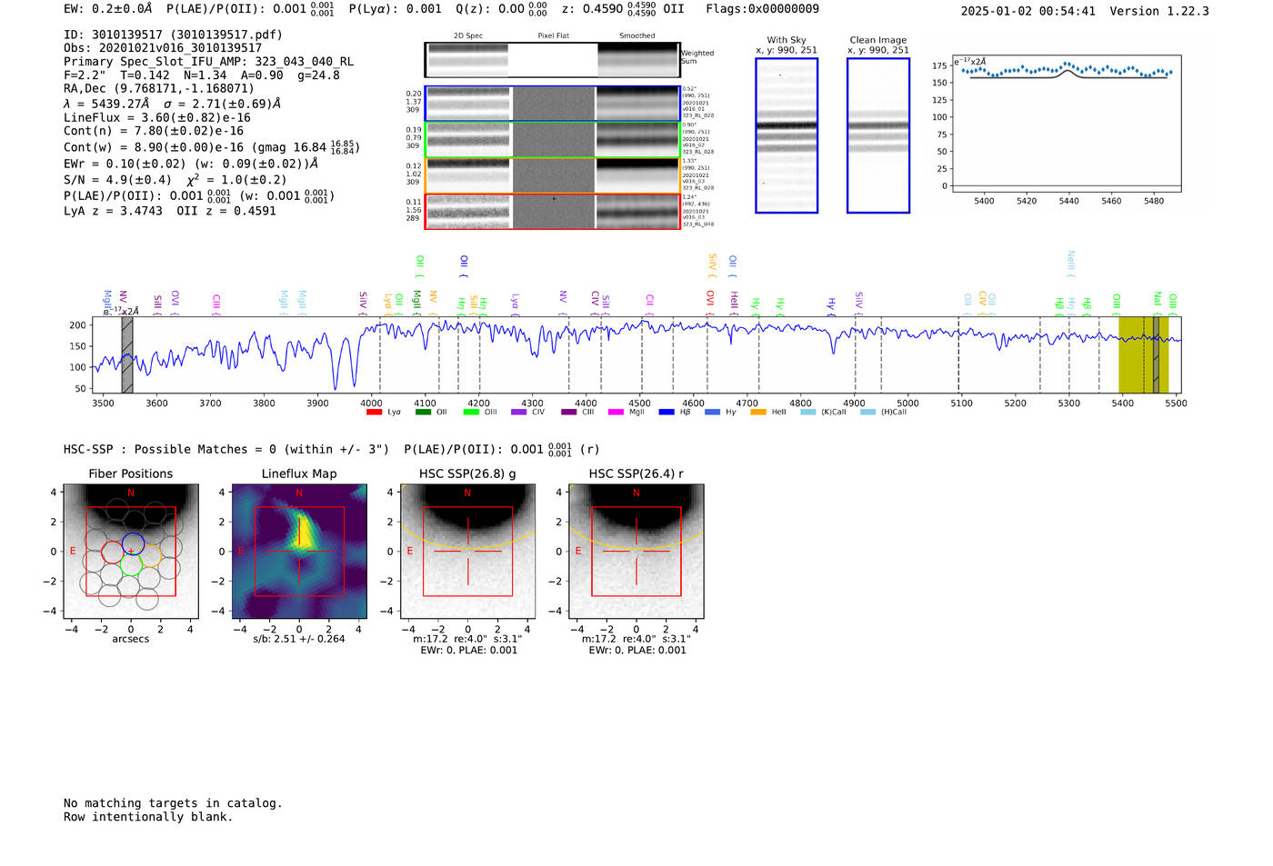Image resolution: width=1273 pixels, height=866 pixels.
Task: Click the Pixel Flat column header
Action: tap(553, 35)
